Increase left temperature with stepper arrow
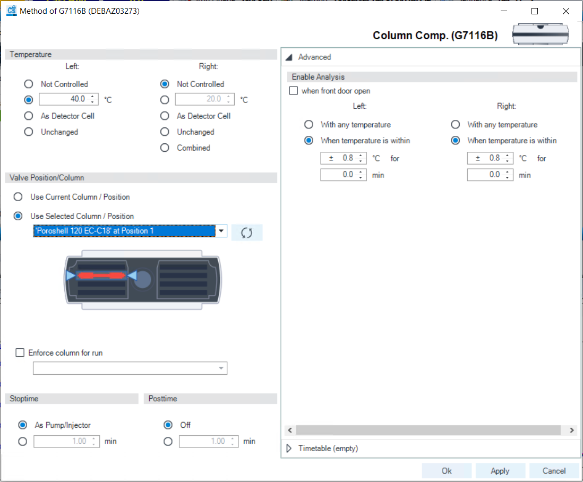 93,97
